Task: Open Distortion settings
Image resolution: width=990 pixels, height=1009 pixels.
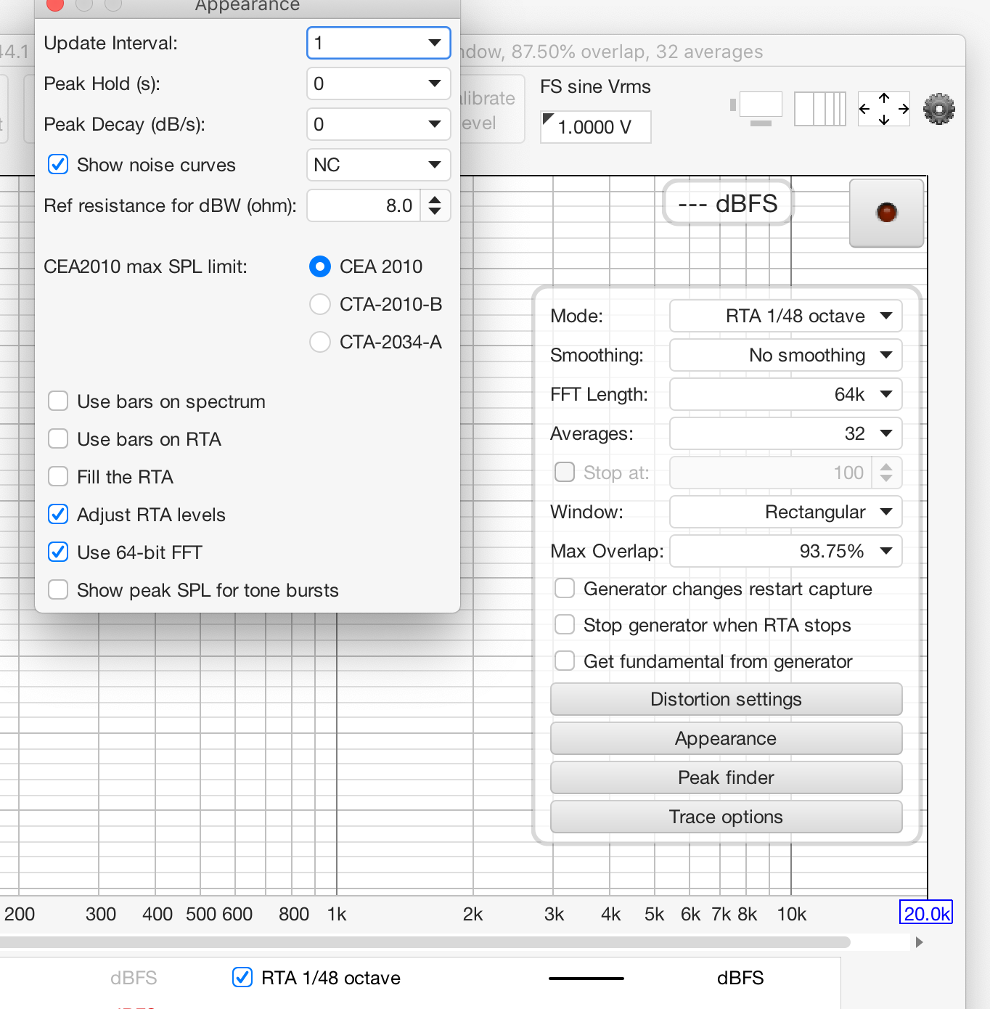Action: pyautogui.click(x=726, y=699)
